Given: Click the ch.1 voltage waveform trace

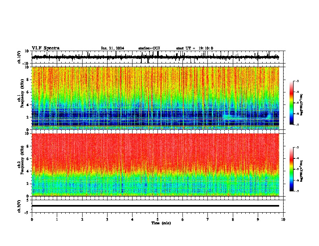Looking at the screenshot, I should click(x=155, y=57).
